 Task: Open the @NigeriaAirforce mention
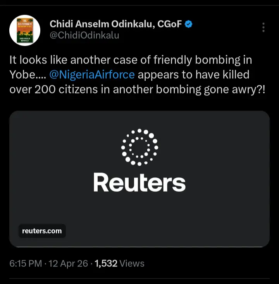pos(92,74)
